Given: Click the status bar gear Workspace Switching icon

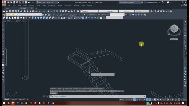Looking at the screenshot, I should tap(168, 100).
